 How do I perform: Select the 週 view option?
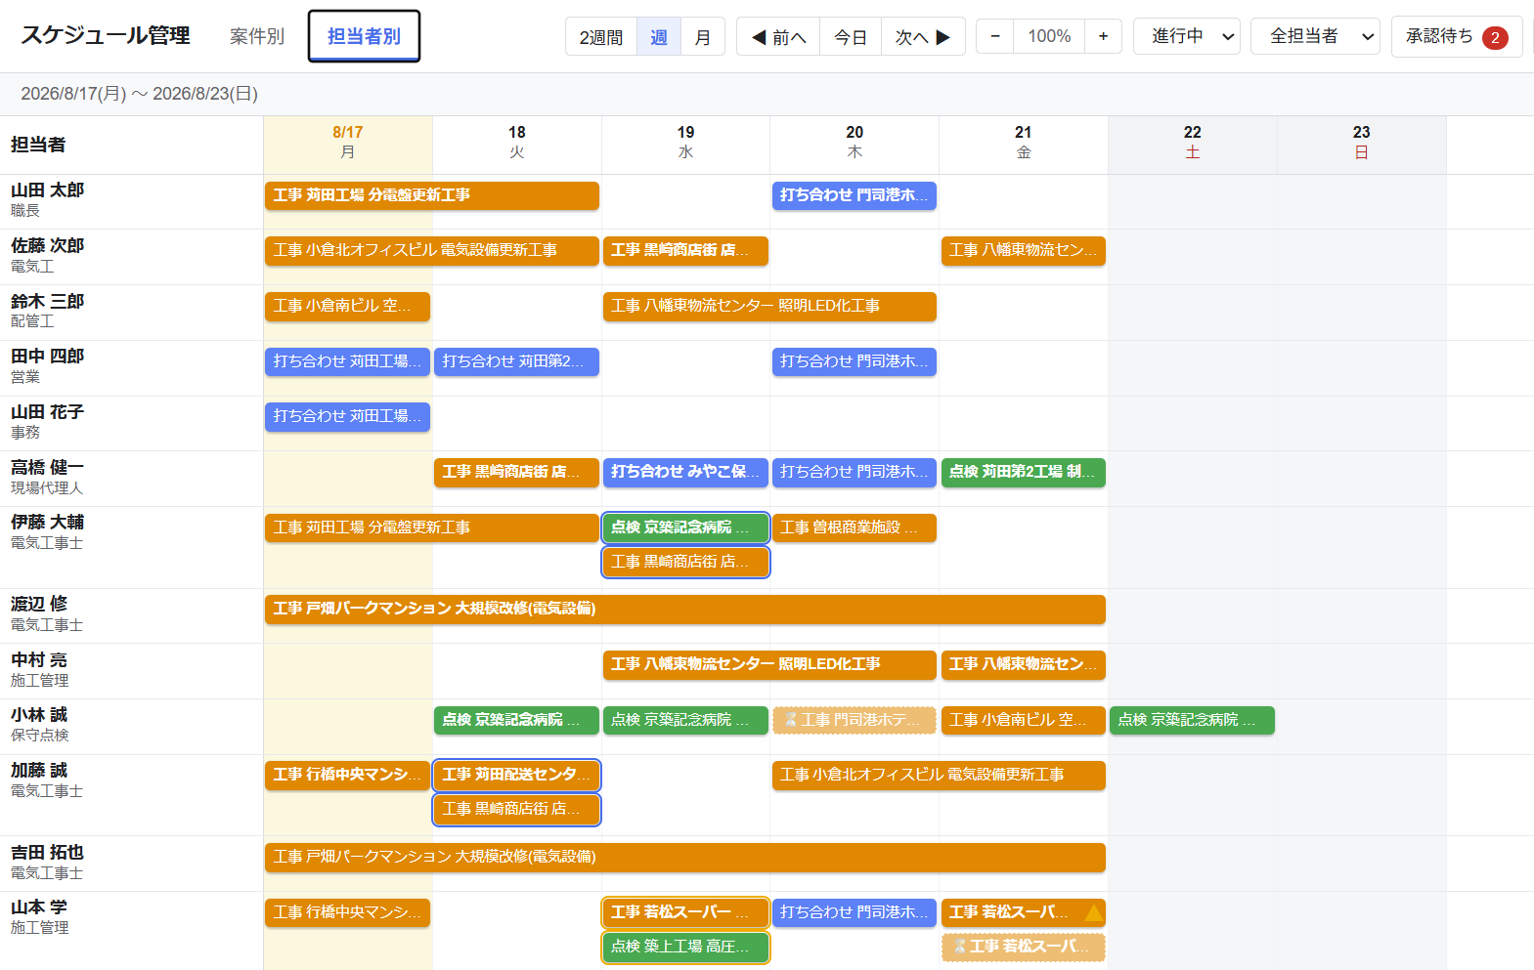click(659, 37)
